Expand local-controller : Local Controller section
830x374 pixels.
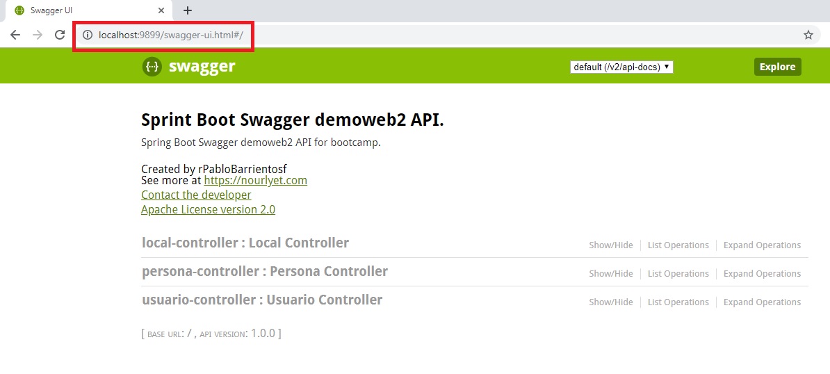(x=245, y=243)
